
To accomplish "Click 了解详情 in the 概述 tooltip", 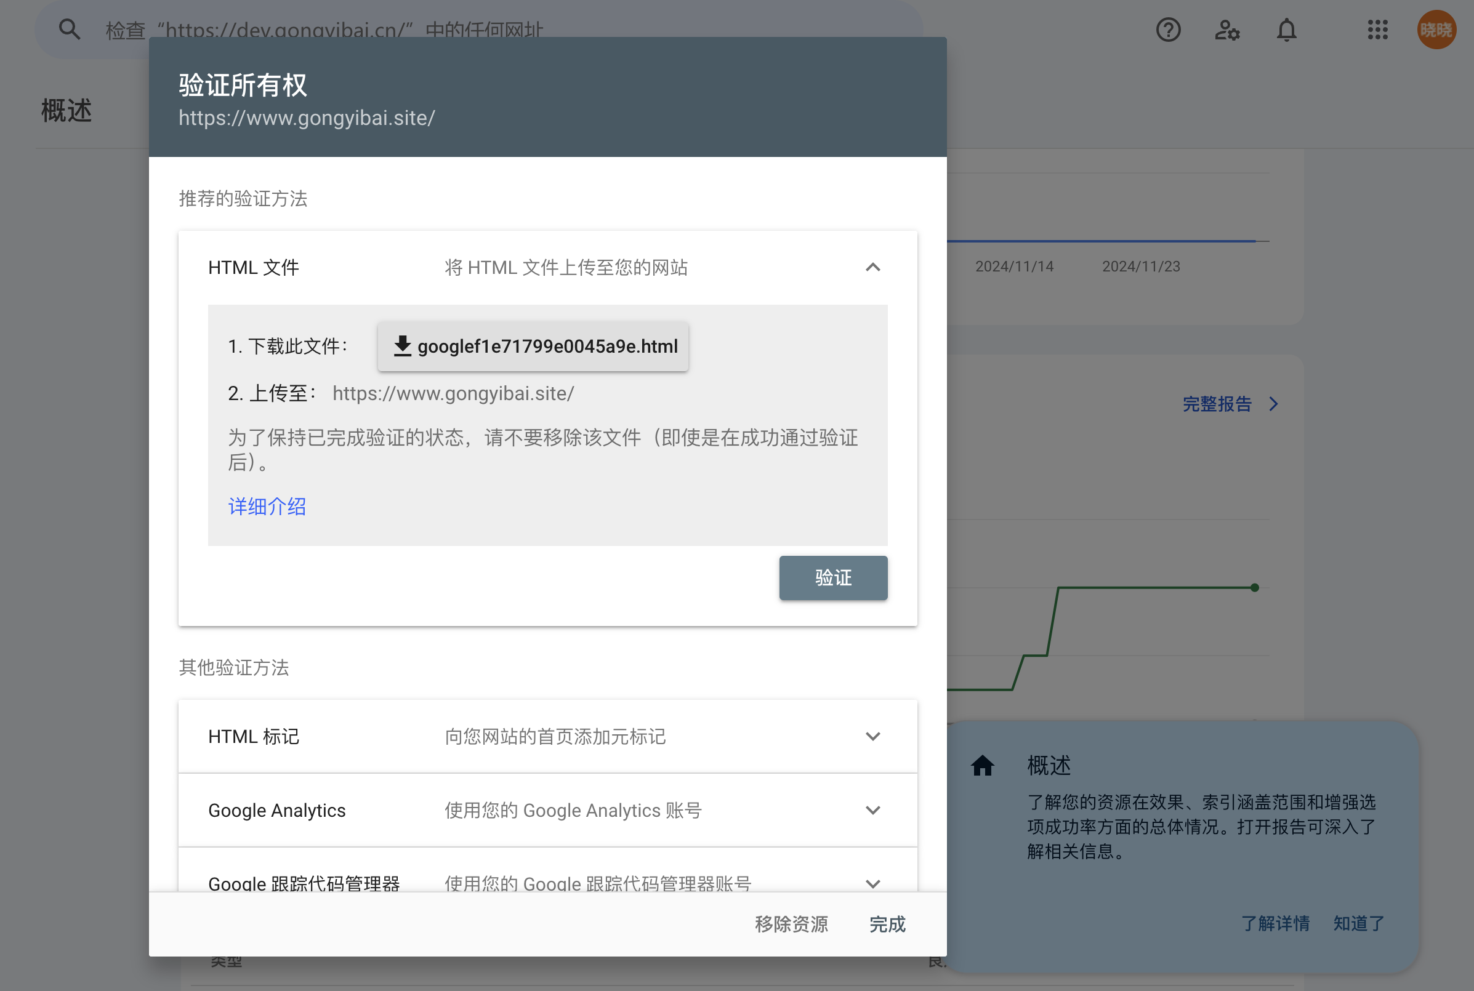I will (1275, 923).
